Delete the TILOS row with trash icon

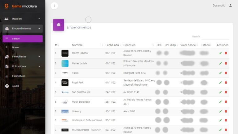coord(226,73)
